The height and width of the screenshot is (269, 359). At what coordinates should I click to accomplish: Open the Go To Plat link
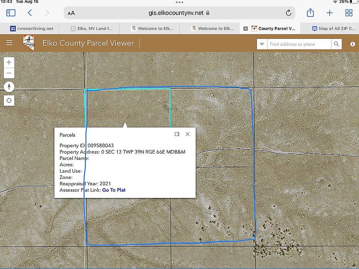(x=114, y=190)
